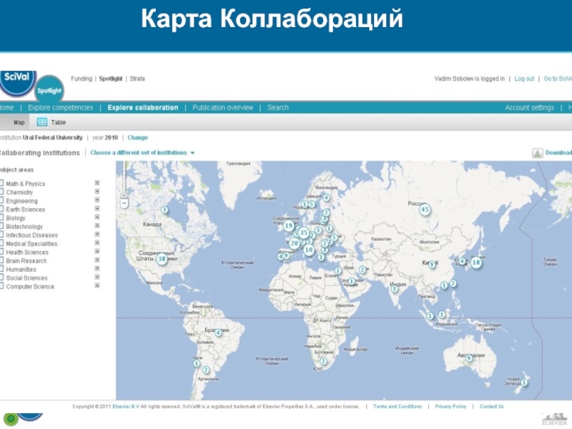
Task: Click the Download icon above the map
Action: point(537,153)
